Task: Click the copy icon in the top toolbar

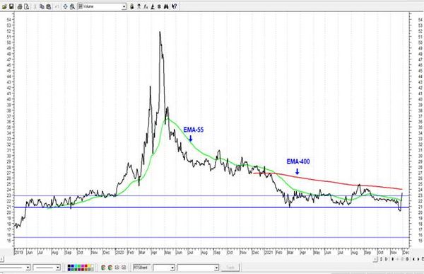Action: click(42, 6)
